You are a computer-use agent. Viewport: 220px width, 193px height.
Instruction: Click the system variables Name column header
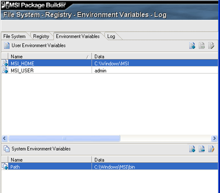(50, 160)
